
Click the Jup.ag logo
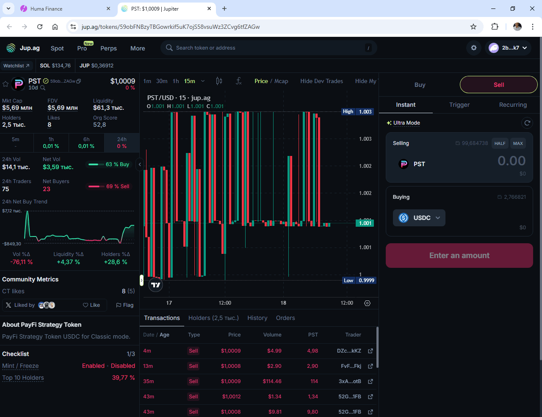click(x=23, y=48)
